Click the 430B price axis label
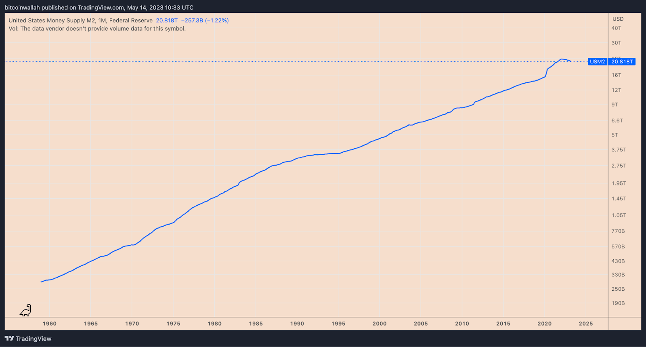 pyautogui.click(x=618, y=261)
